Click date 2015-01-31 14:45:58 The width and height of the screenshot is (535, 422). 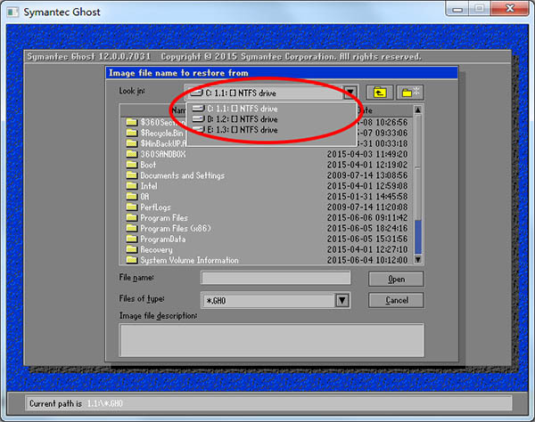click(x=367, y=197)
